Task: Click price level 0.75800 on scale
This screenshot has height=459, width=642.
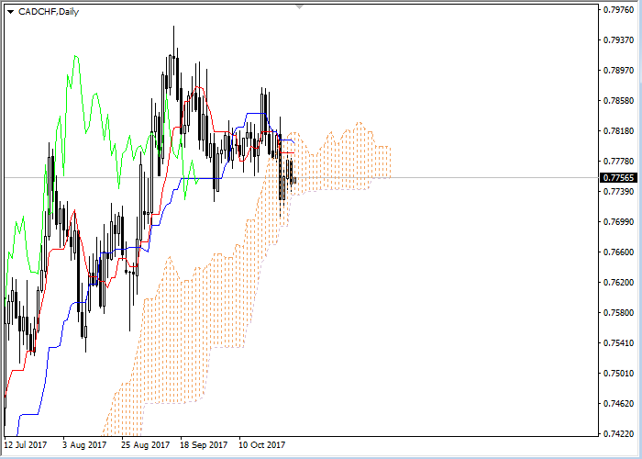Action: tap(619, 313)
